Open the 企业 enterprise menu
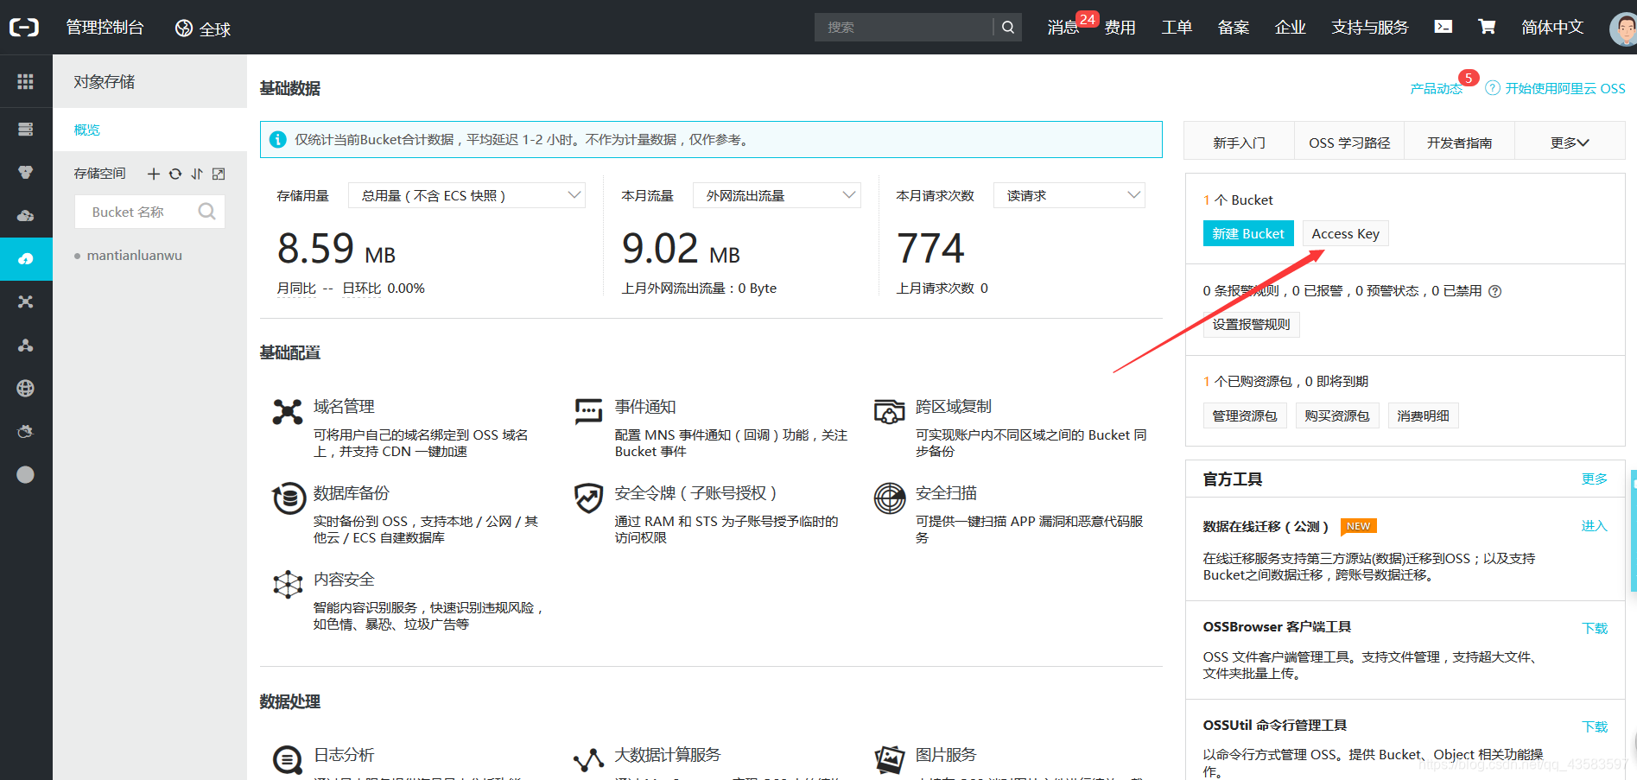Screen dimensions: 1637x780 (1291, 28)
